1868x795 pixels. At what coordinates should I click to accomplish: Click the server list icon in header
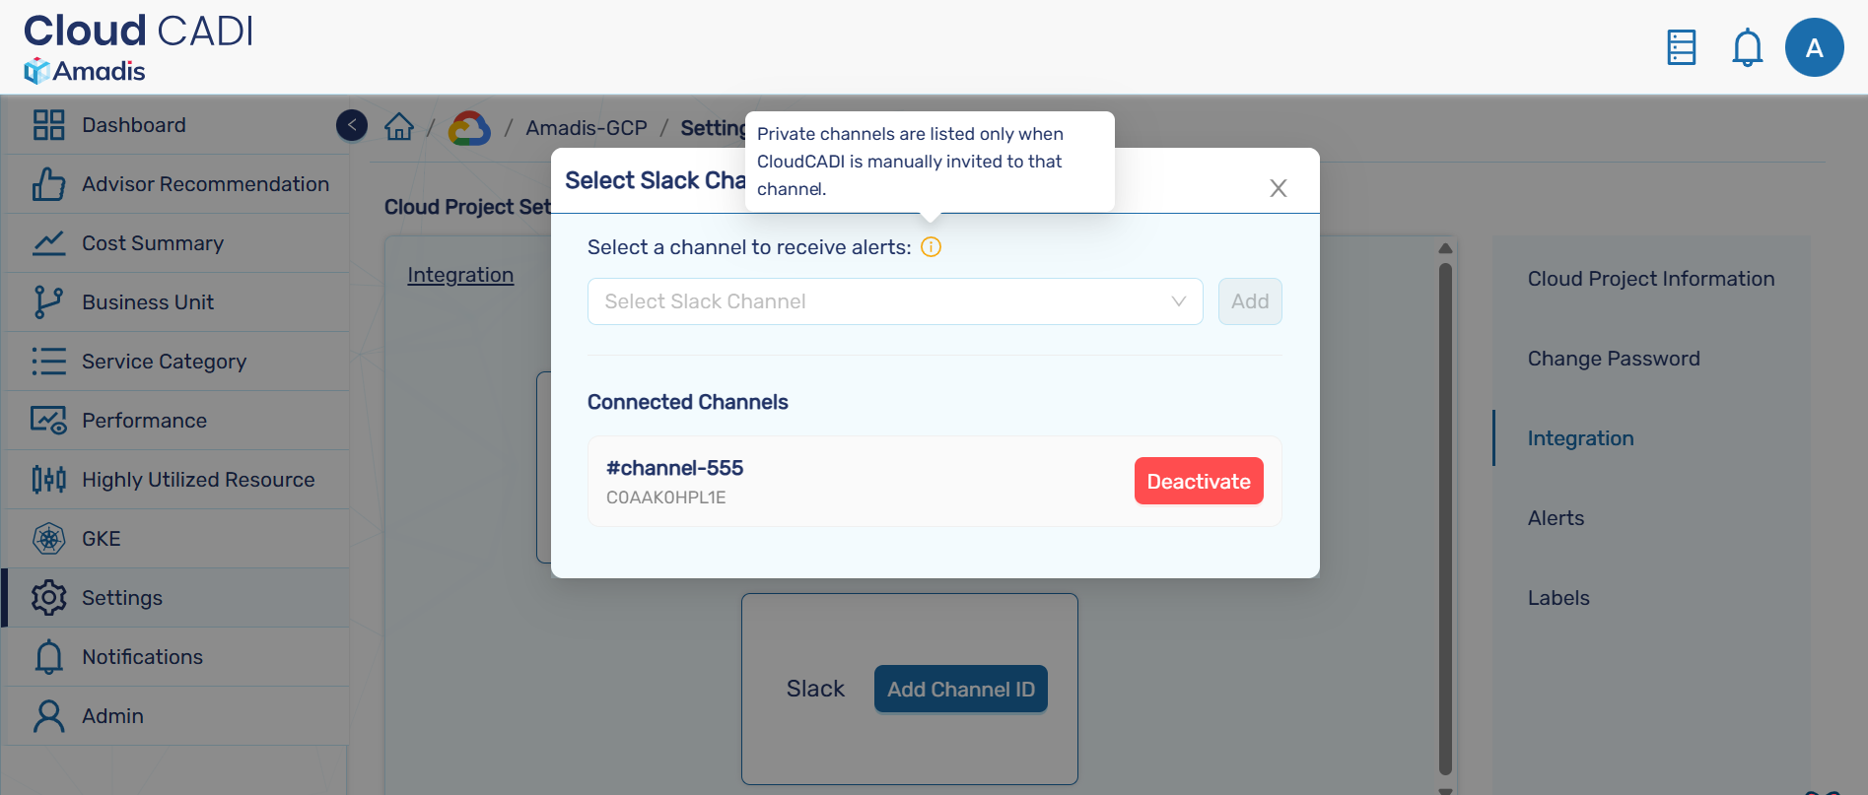[x=1681, y=47]
